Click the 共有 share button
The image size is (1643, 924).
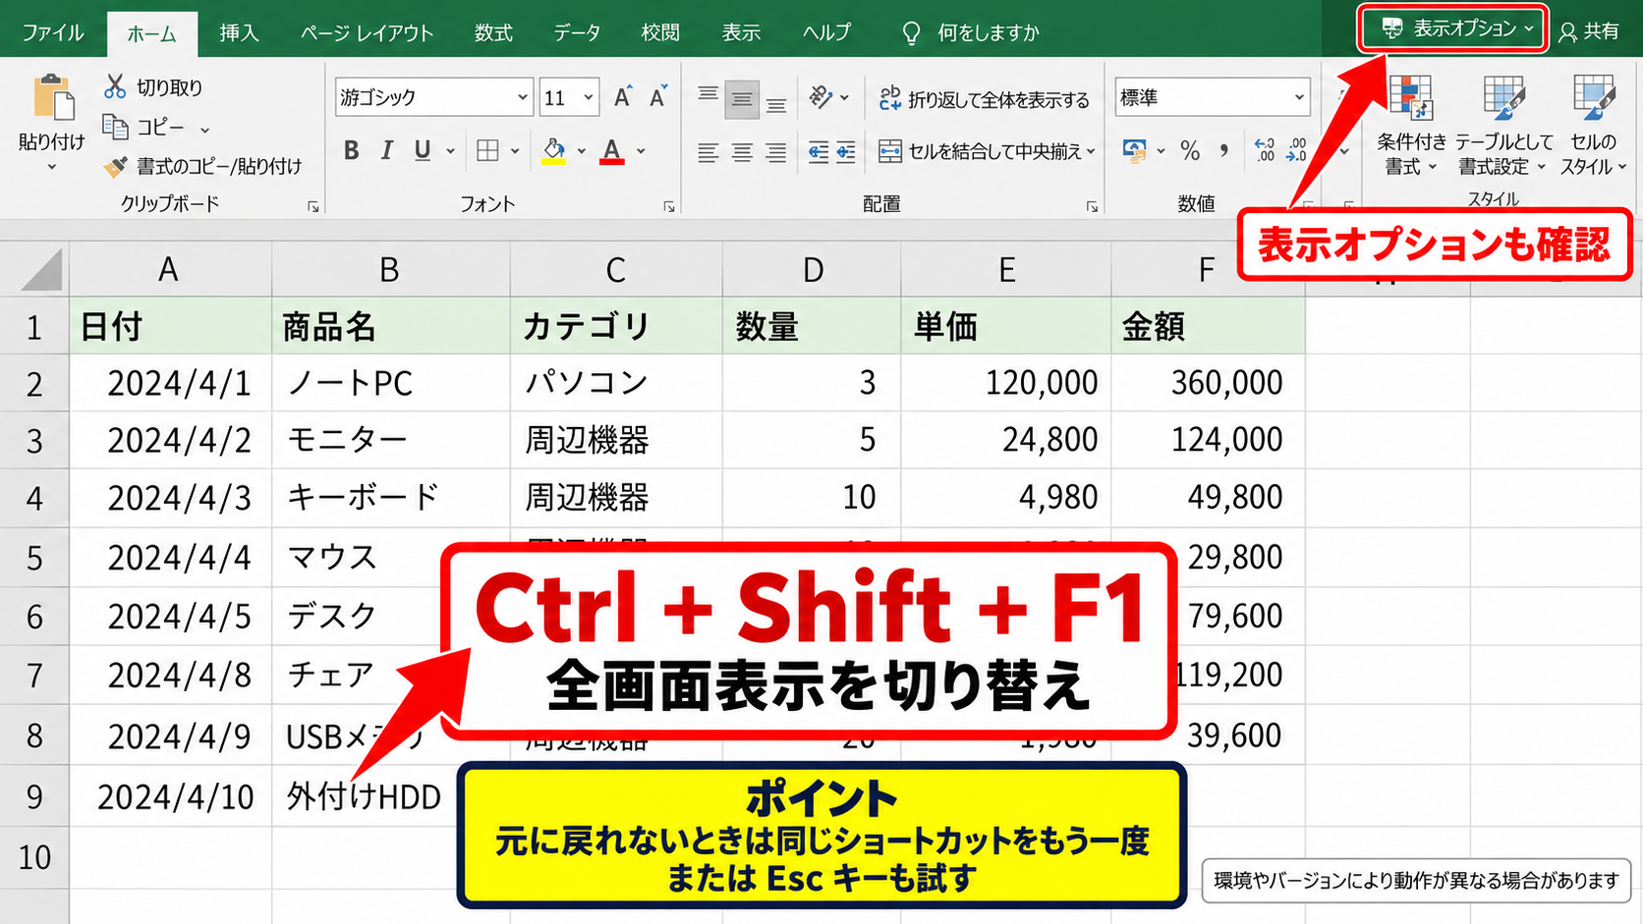(1589, 30)
